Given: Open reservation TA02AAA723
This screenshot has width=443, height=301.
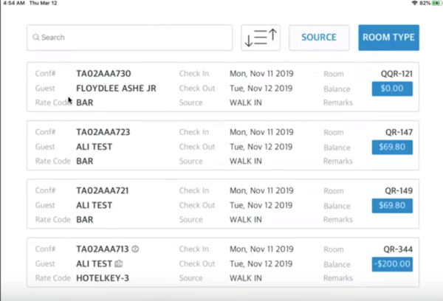Looking at the screenshot, I should coord(103,132).
